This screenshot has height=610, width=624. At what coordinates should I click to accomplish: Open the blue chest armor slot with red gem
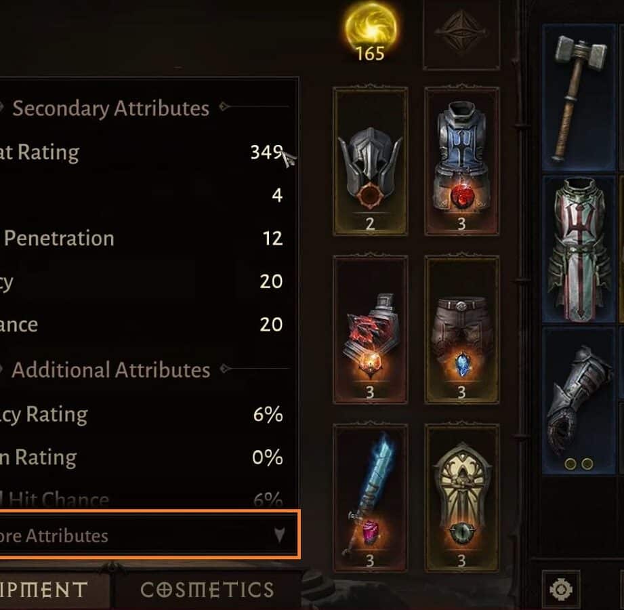click(x=461, y=161)
